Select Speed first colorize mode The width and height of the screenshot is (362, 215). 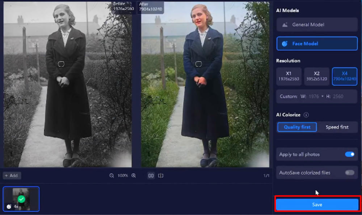(337, 127)
